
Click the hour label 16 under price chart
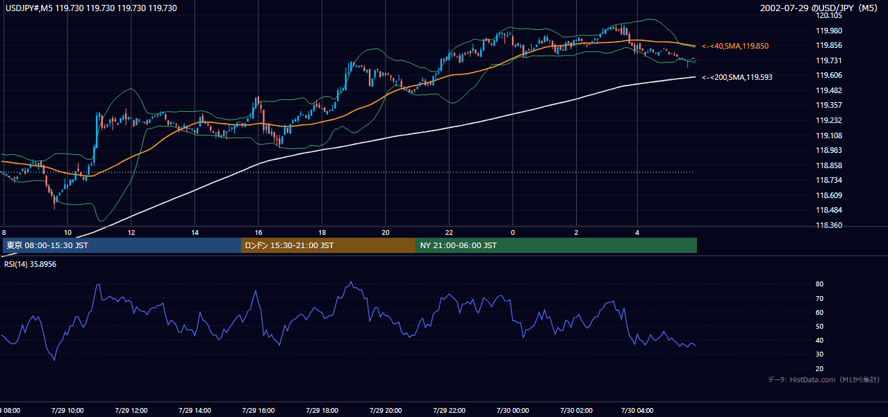coord(258,232)
